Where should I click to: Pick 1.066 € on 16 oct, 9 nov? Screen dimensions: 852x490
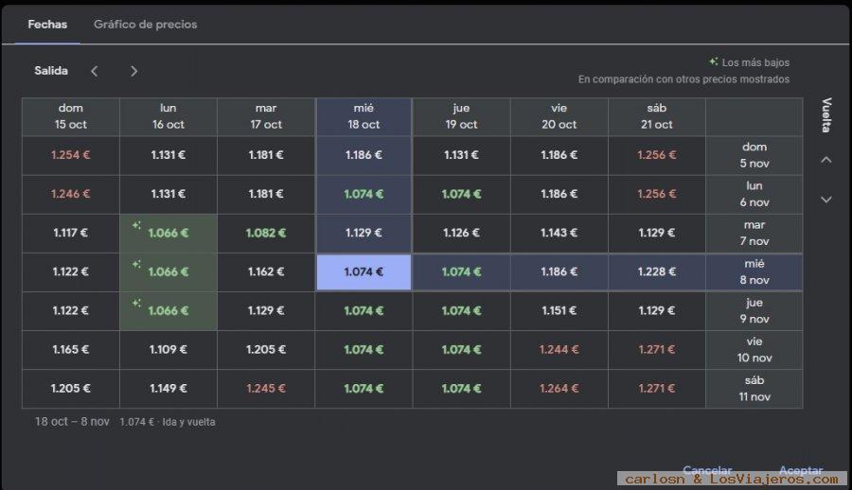pyautogui.click(x=169, y=310)
